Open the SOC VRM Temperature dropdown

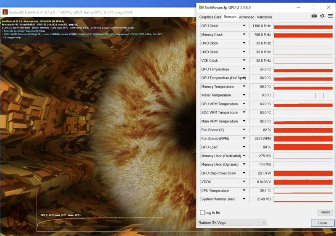pos(244,112)
